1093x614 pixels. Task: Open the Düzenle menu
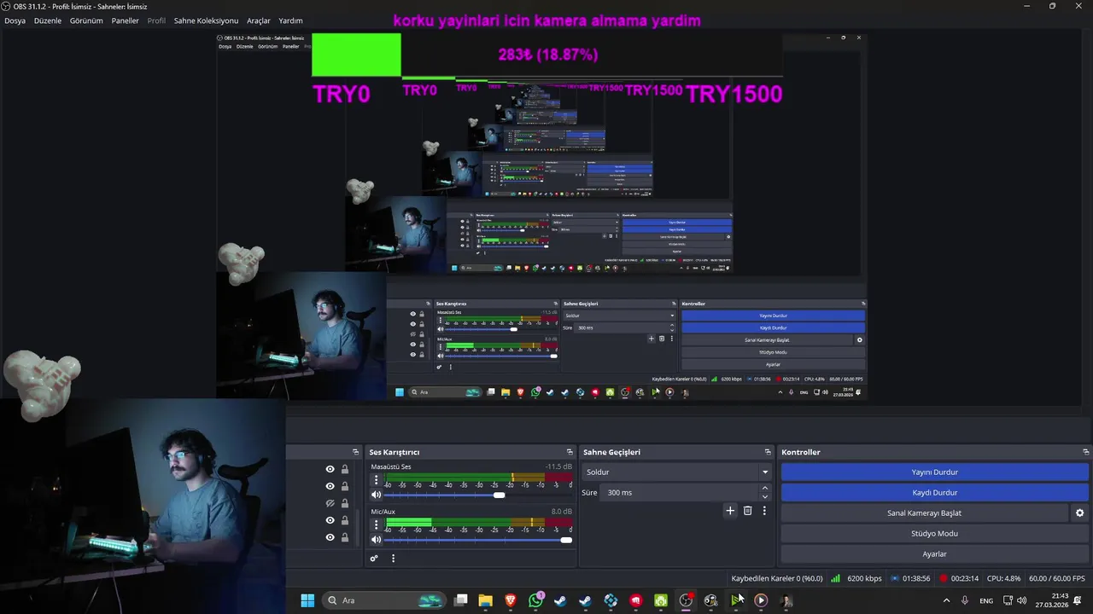tap(48, 20)
